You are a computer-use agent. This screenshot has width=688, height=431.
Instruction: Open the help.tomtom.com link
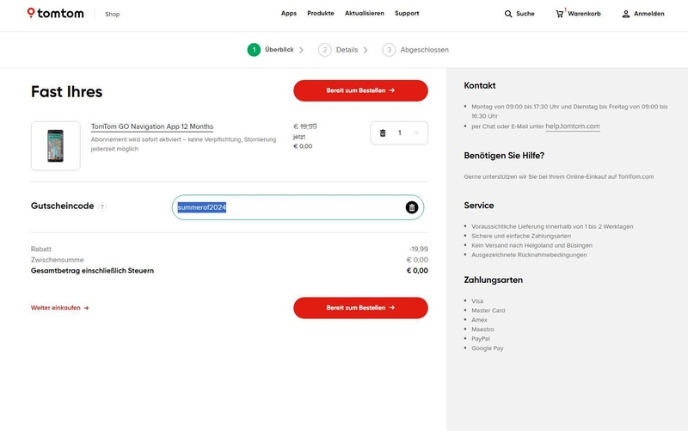[x=573, y=126]
